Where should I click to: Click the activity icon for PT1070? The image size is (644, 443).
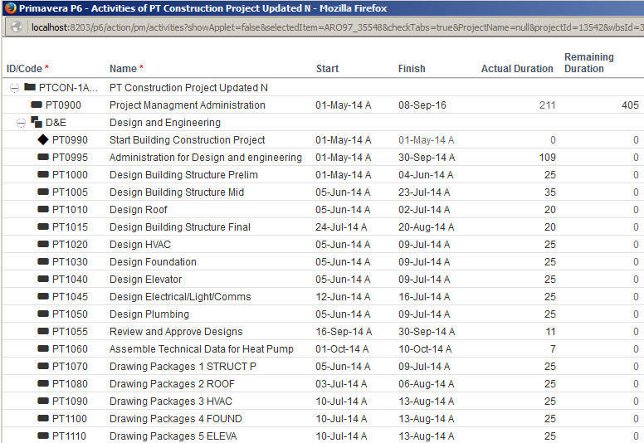click(43, 366)
